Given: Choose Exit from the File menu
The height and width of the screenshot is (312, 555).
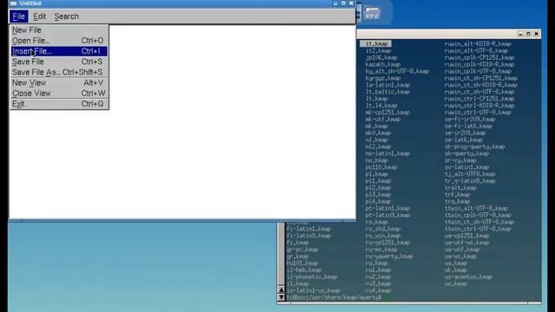Looking at the screenshot, I should coord(59,104).
